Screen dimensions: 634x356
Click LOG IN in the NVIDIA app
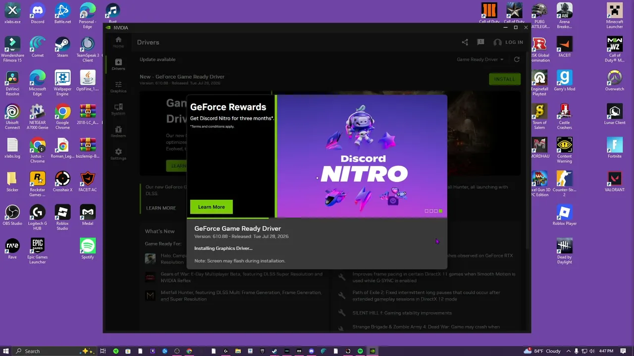(508, 43)
